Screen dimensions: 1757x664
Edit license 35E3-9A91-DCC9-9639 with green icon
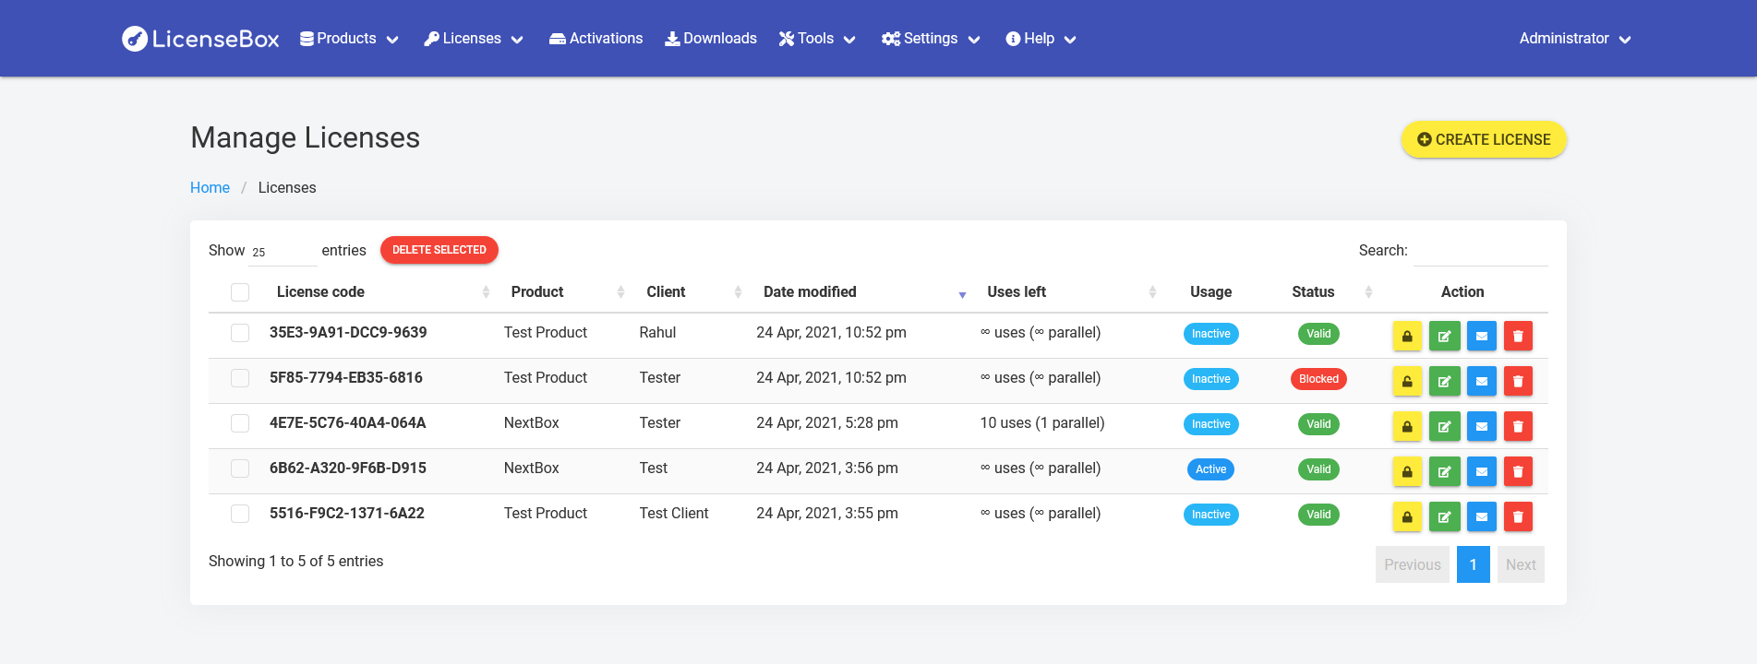1444,336
